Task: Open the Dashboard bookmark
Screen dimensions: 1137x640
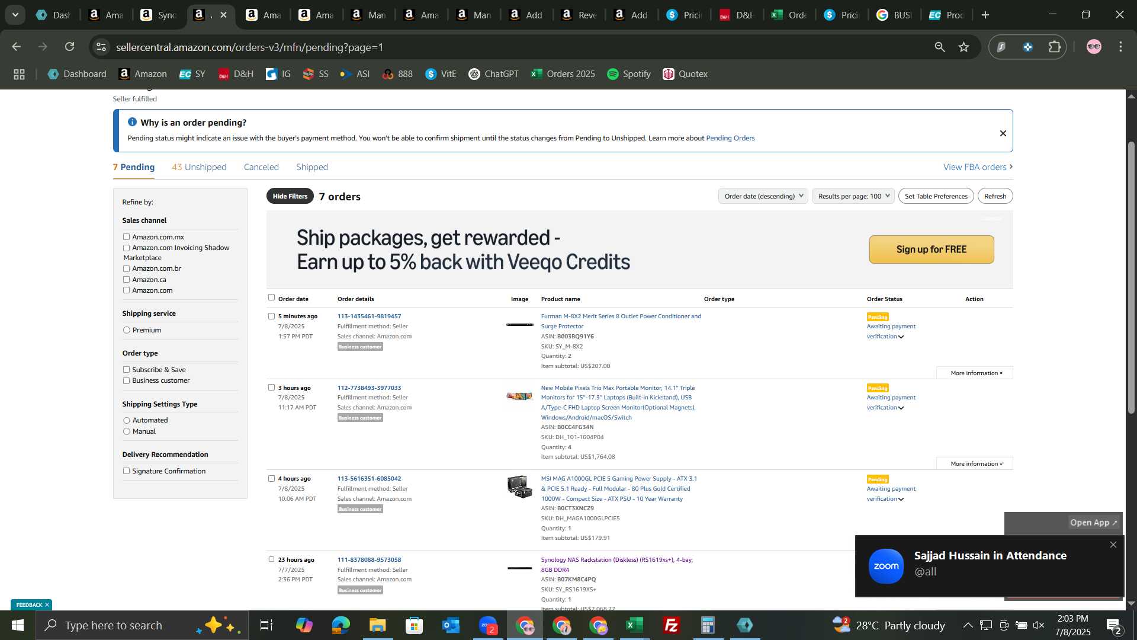Action: [77, 74]
